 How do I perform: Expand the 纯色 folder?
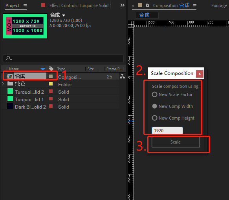[x=3, y=84]
